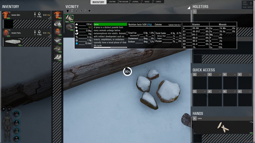The width and height of the screenshot is (255, 143).
Task: Go to the Squad tab
Action: 147,2
